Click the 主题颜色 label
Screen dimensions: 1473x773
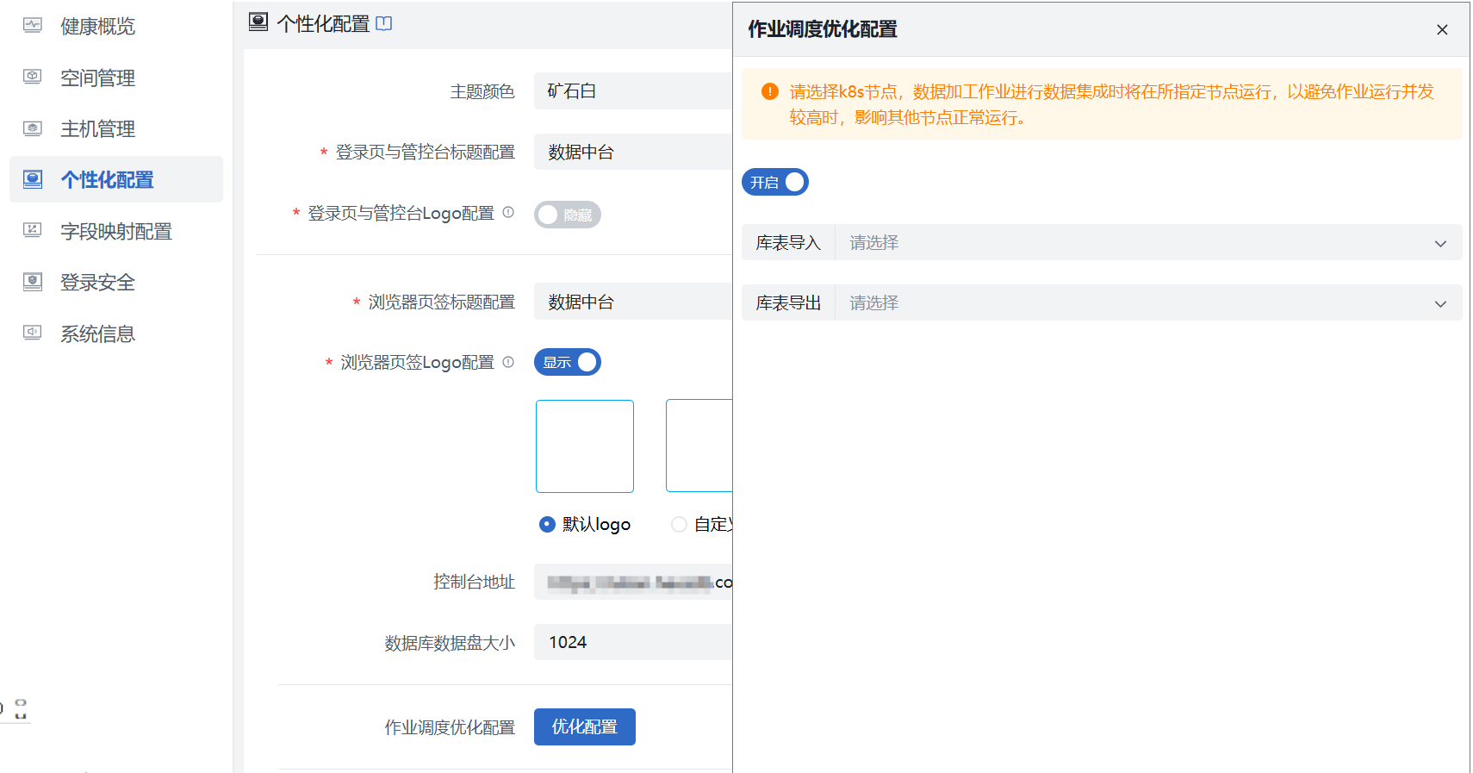pyautogui.click(x=482, y=91)
